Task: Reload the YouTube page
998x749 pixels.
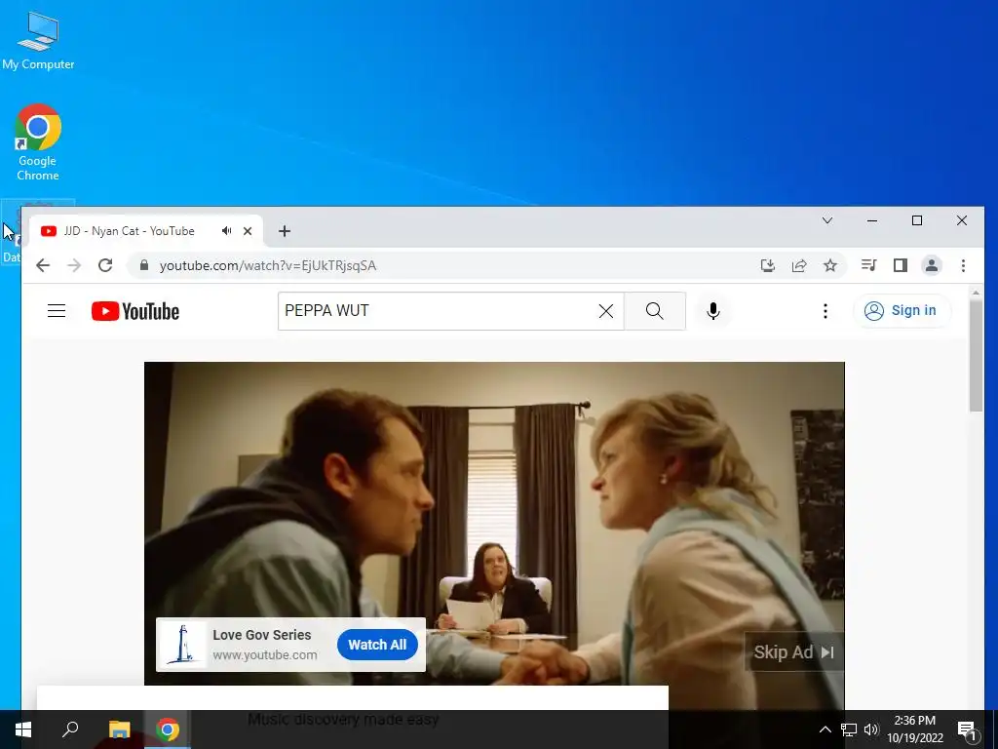Action: 105,265
